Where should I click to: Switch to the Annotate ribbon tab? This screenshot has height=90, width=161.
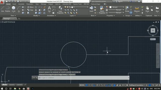click(x=21, y=4)
